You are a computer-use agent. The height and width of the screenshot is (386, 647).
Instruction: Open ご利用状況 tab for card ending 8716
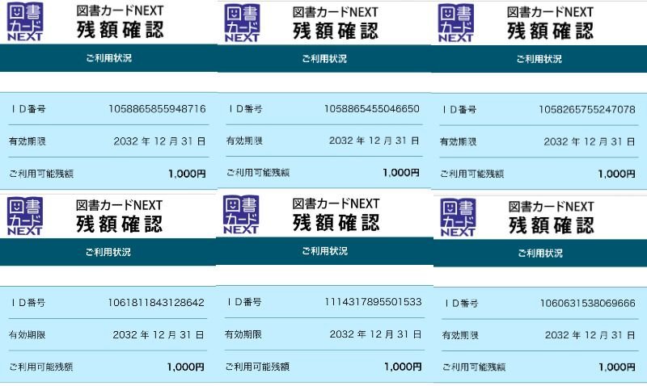point(108,58)
